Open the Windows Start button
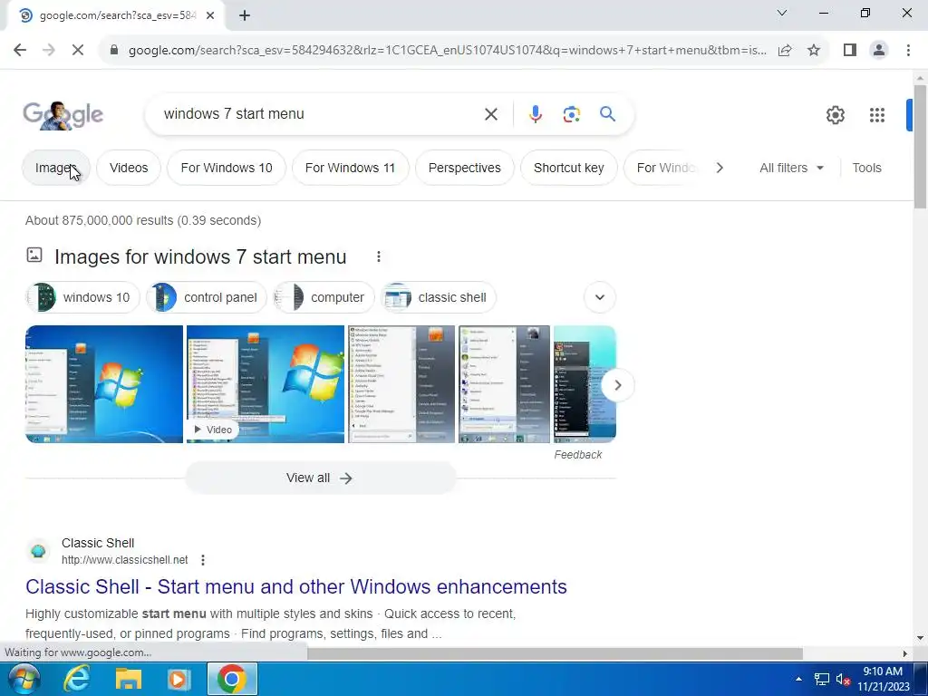This screenshot has height=696, width=928. 24,679
